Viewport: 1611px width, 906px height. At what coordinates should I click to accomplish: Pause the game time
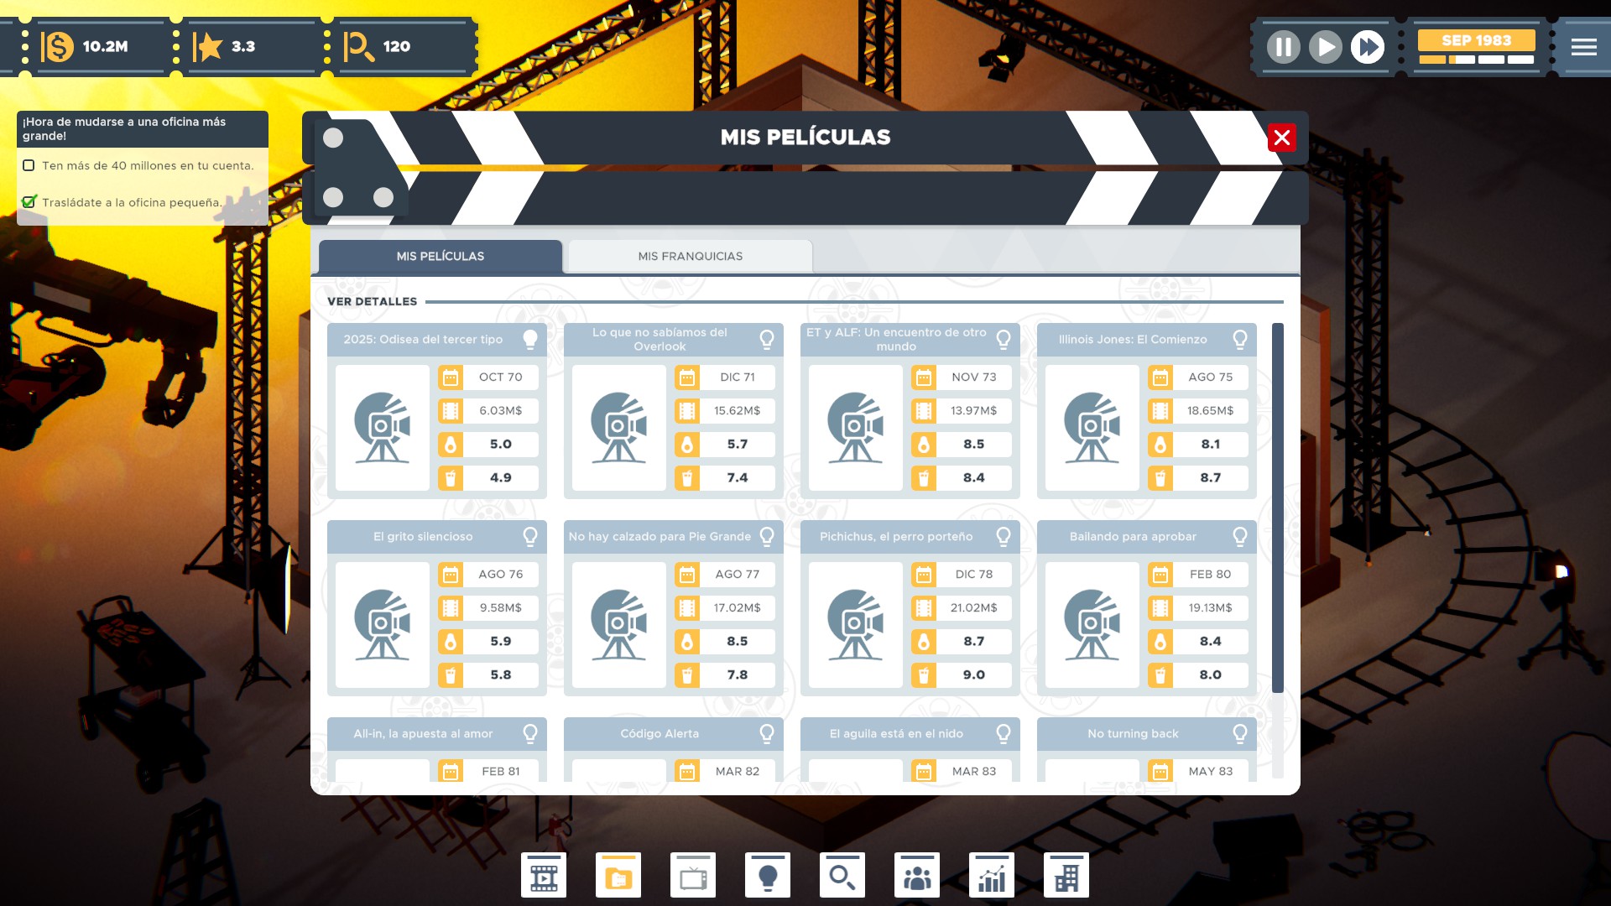pyautogui.click(x=1284, y=47)
